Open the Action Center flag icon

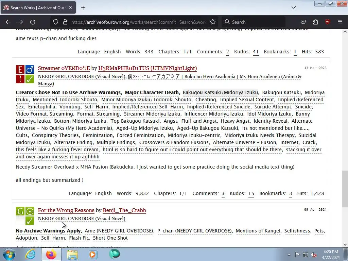[297, 255]
